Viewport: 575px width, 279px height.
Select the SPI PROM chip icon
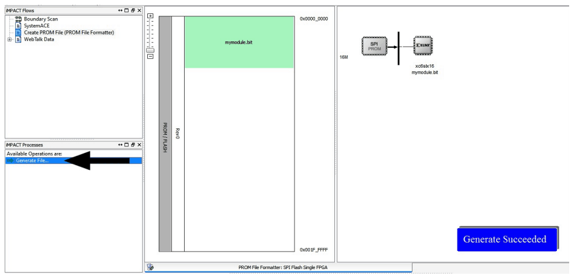pyautogui.click(x=375, y=46)
